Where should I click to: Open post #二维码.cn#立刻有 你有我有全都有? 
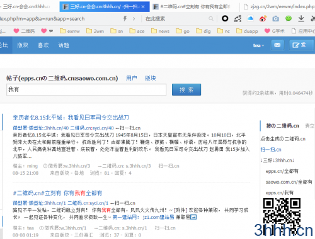click(x=57, y=193)
